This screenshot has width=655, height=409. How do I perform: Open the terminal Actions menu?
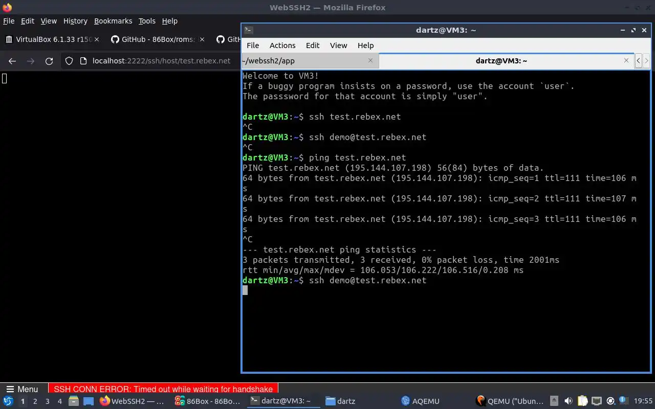pos(282,46)
